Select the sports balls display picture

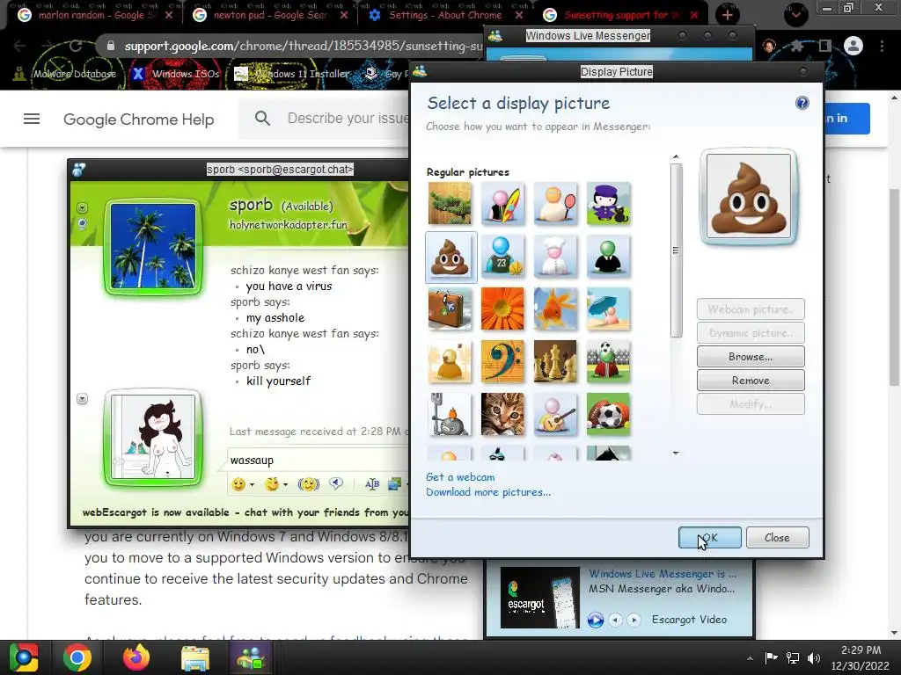608,415
